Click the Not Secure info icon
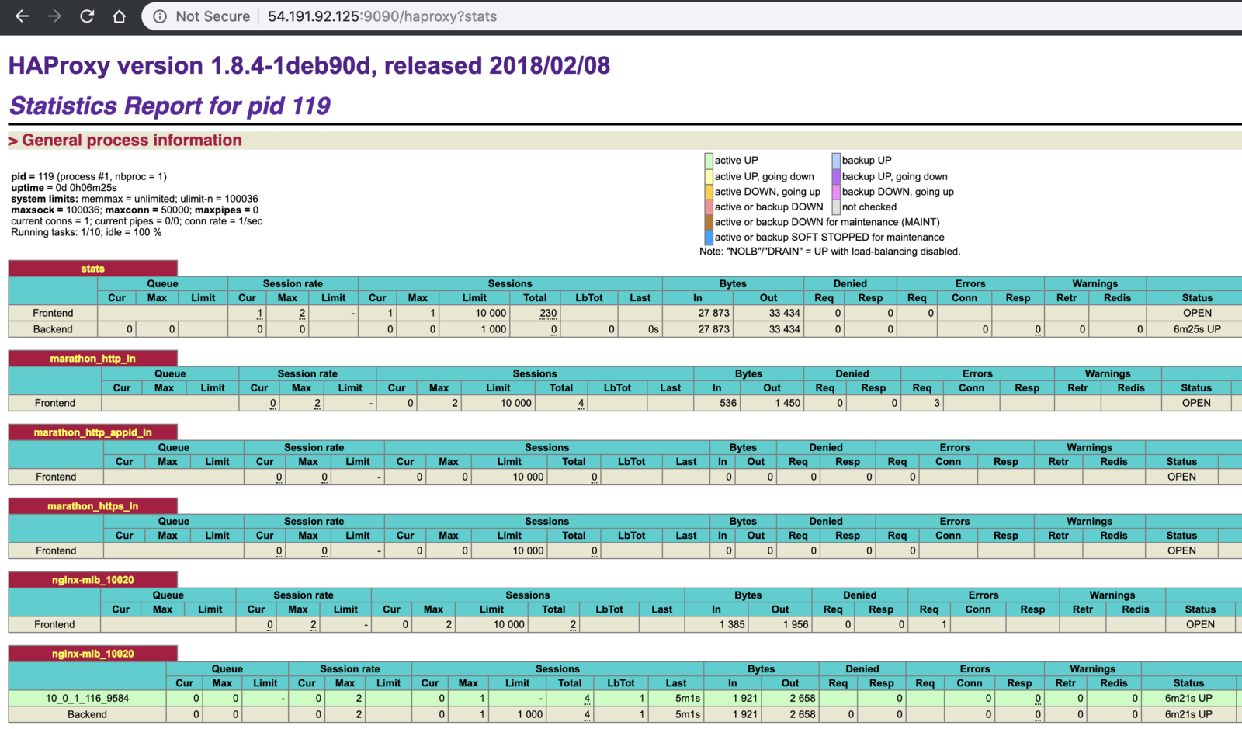Viewport: 1242px width, 729px height. 159,16
